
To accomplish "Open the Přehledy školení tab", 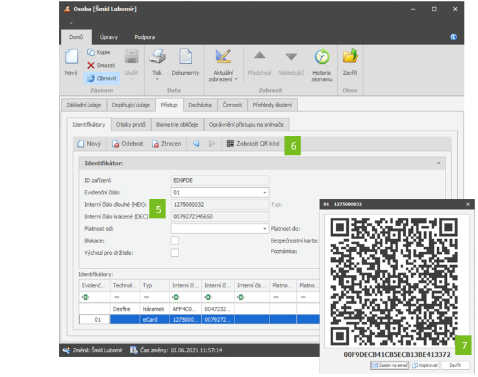I will (x=272, y=105).
